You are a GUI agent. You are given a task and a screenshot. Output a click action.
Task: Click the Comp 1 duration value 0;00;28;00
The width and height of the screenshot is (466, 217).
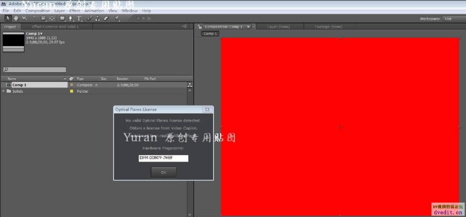tap(127, 85)
